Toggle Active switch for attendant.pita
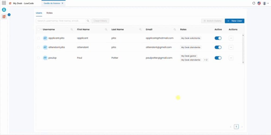The width and height of the screenshot is (271, 135). (x=218, y=47)
